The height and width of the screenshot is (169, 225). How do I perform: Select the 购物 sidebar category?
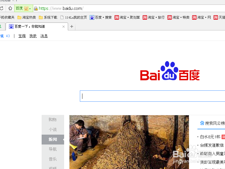coord(53,119)
